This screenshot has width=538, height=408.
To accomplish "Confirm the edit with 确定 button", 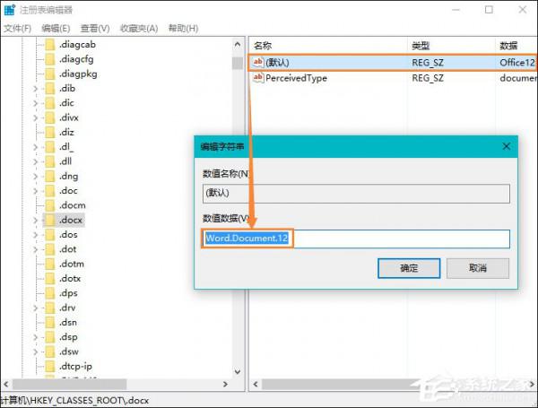I will pyautogui.click(x=409, y=268).
